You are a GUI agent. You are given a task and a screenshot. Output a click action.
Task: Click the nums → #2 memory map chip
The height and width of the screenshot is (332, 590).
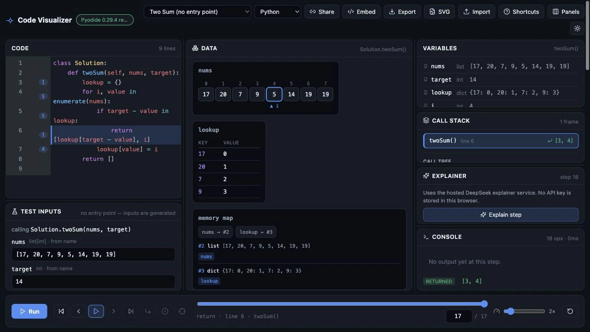(216, 232)
